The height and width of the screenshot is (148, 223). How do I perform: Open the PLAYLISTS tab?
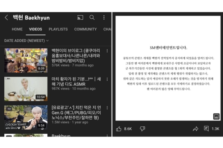coord(58,29)
